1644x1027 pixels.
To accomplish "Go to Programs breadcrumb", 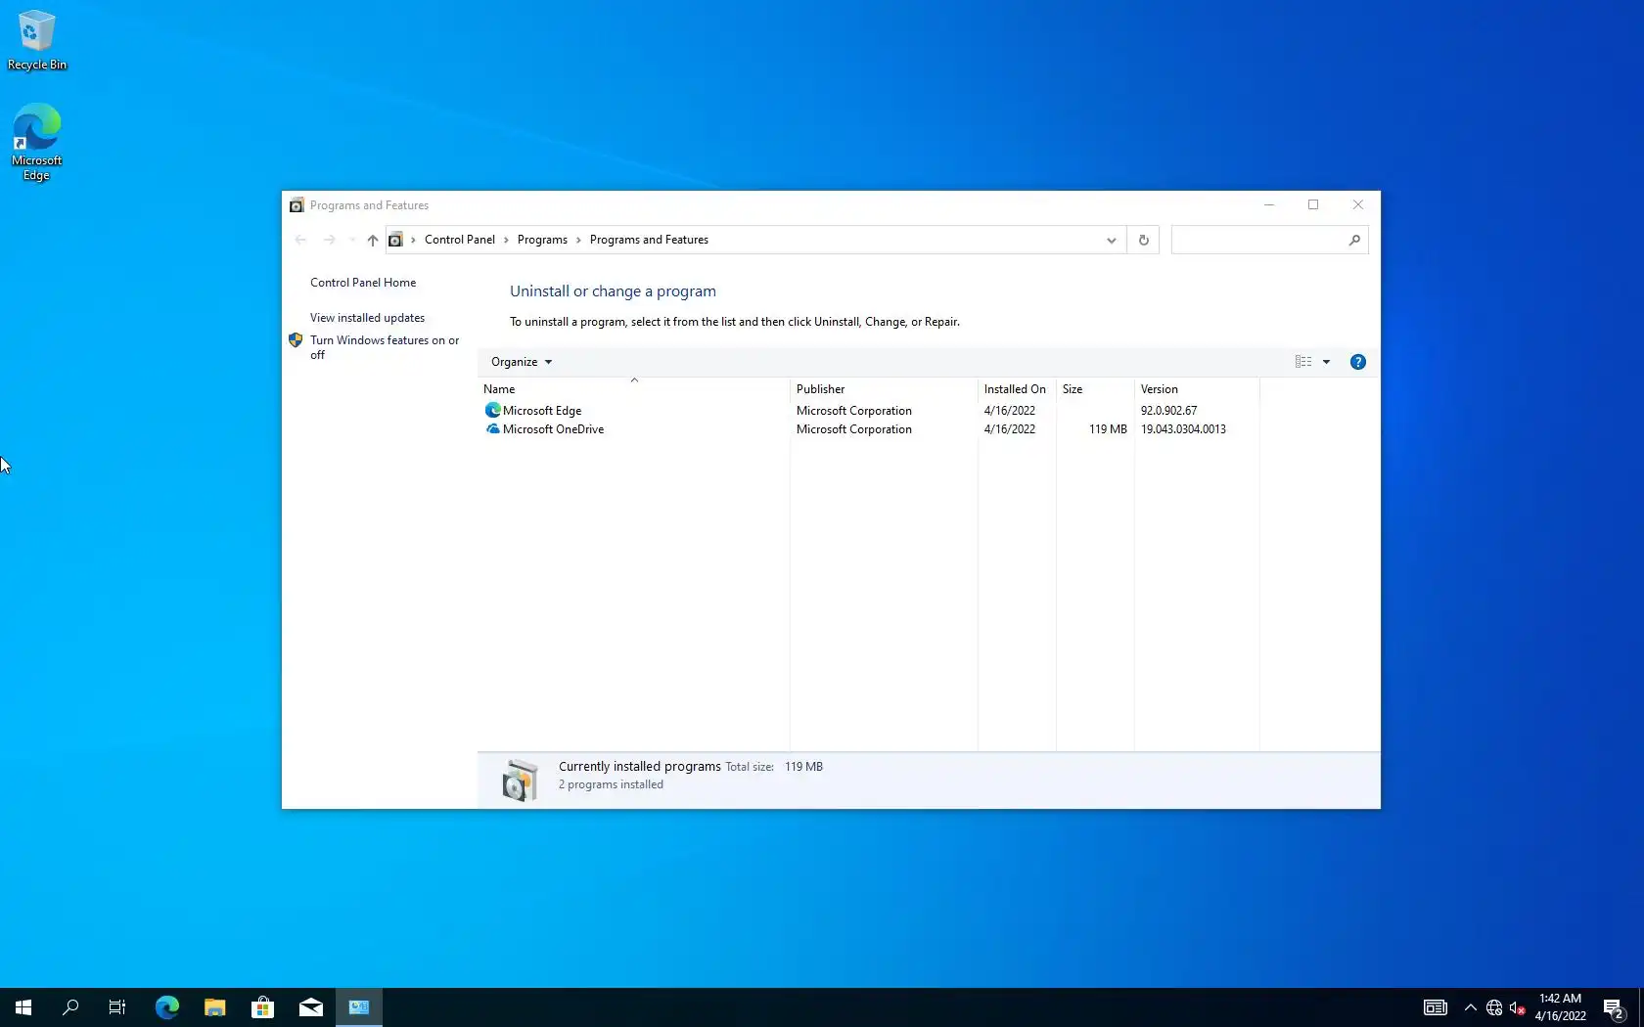I will pos(542,240).
